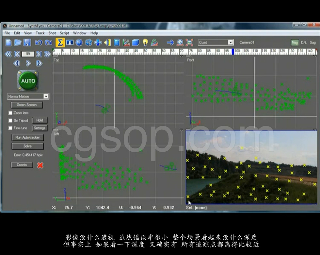Open the View menu
The image size is (320, 255).
point(28,33)
